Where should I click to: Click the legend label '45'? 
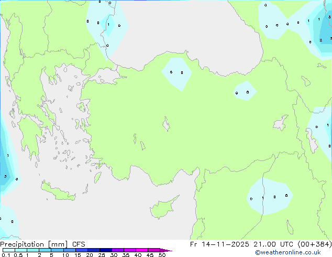(x=150, y=255)
